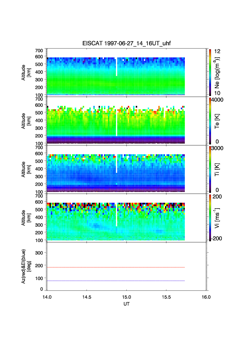Click the 15.5 tick on the UT axis
Screen dimensions: 226x339
click(x=166, y=297)
